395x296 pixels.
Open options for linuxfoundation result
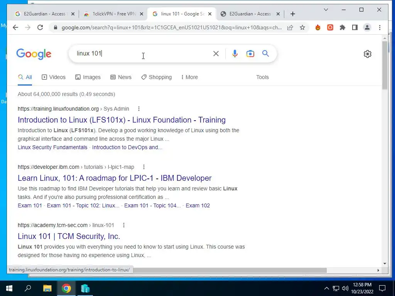(x=139, y=109)
